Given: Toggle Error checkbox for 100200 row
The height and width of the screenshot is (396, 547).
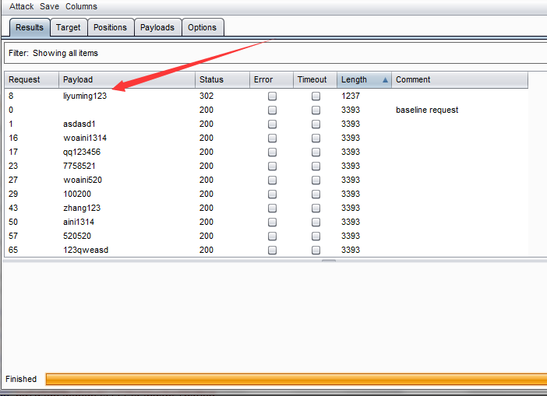Looking at the screenshot, I should tap(272, 194).
